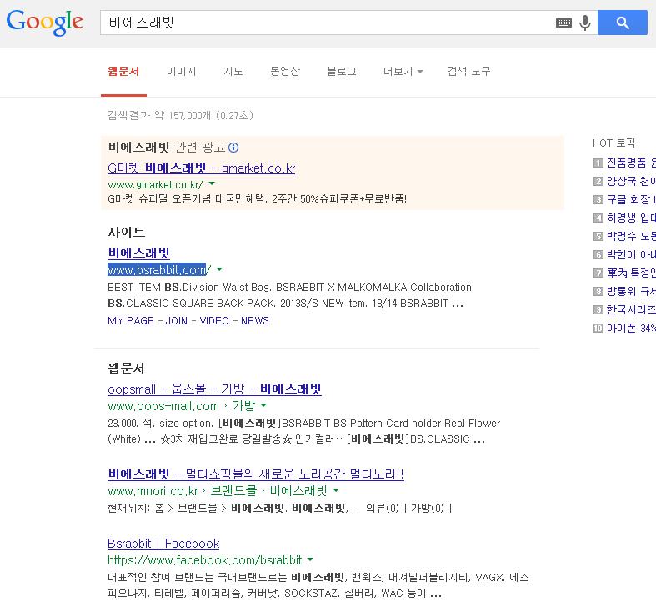Open 멀티쇼핑몰의 새로운 노리공간 멀티노리 result
This screenshot has width=656, height=607.
tap(256, 474)
